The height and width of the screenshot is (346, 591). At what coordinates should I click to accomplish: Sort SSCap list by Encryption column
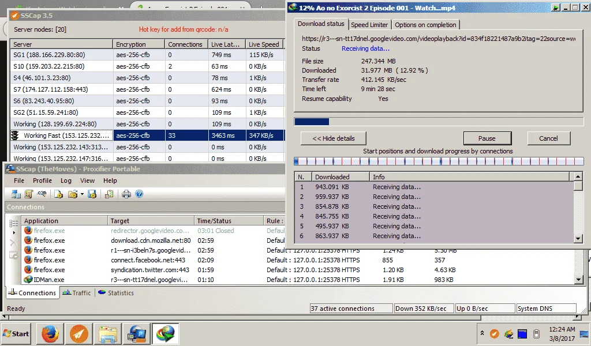pos(139,44)
